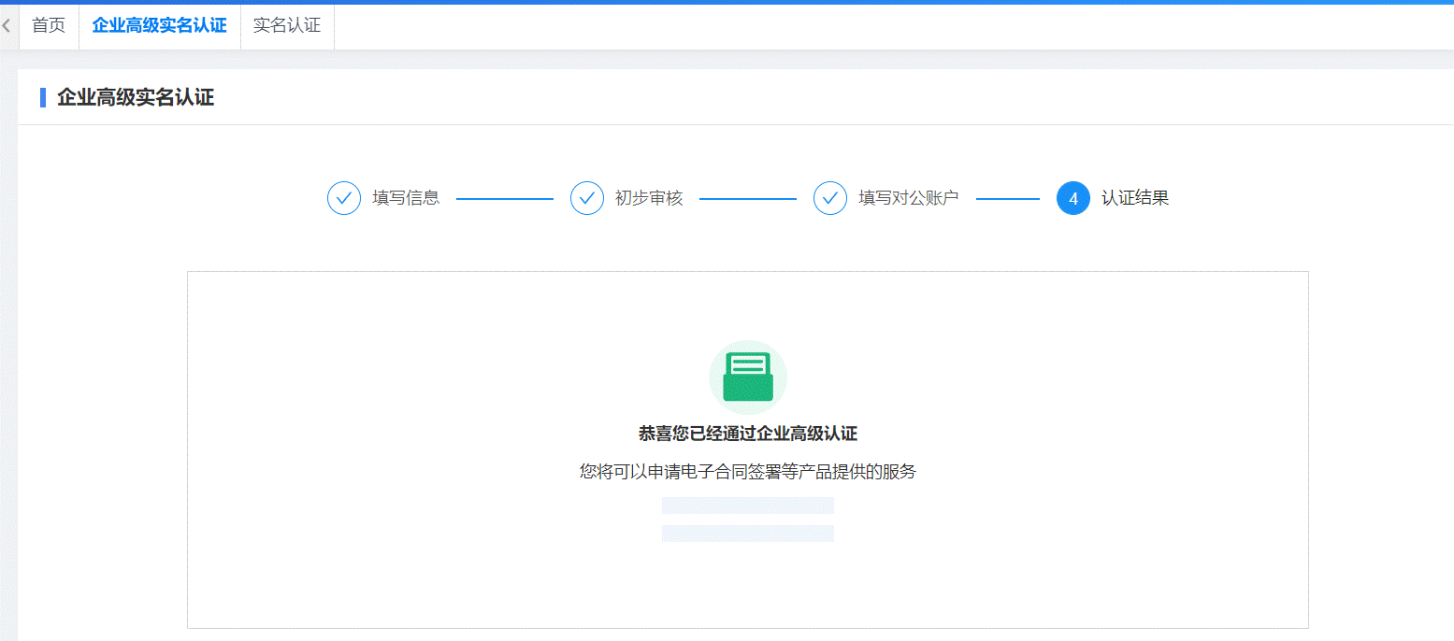Click the step 4 circle for 认证结果
This screenshot has height=641, width=1454.
[1073, 198]
